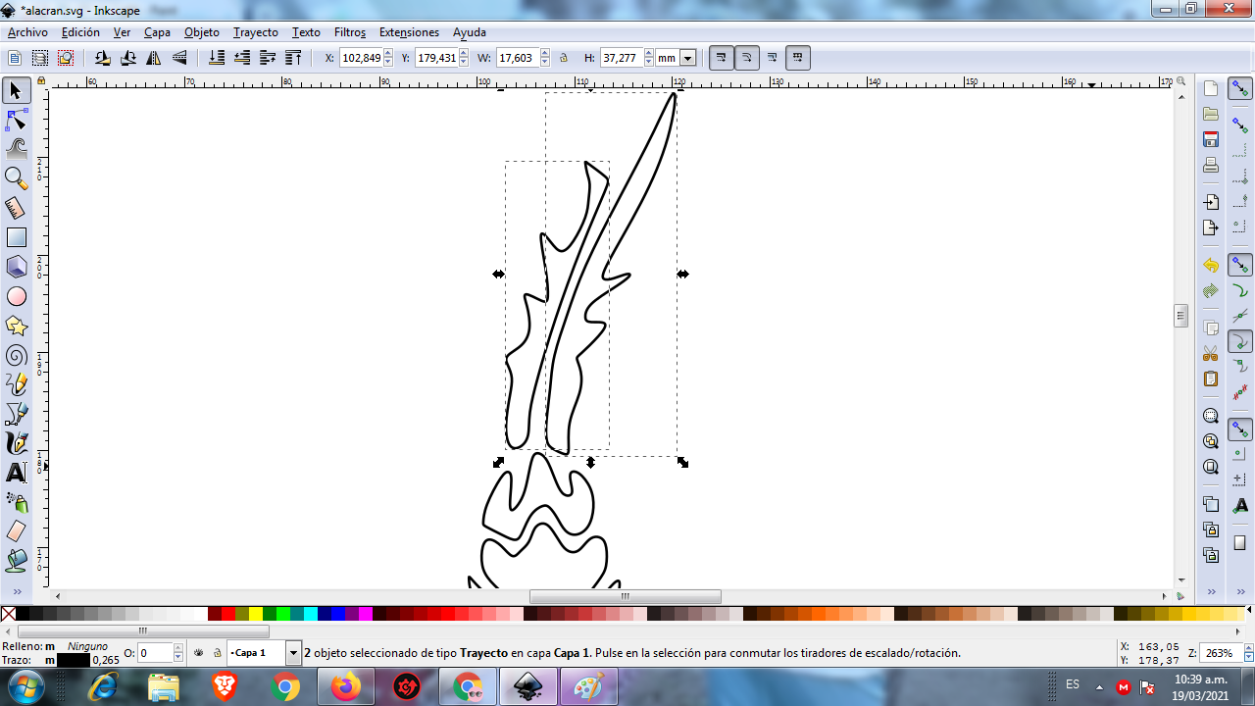Click the no-color X swatch in palette

point(8,614)
